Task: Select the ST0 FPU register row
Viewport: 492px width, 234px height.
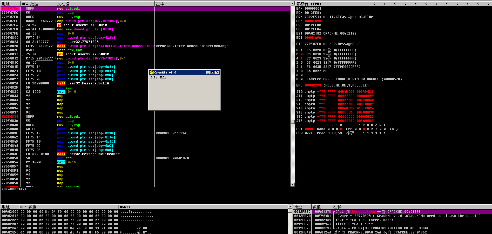Action: pos(335,92)
